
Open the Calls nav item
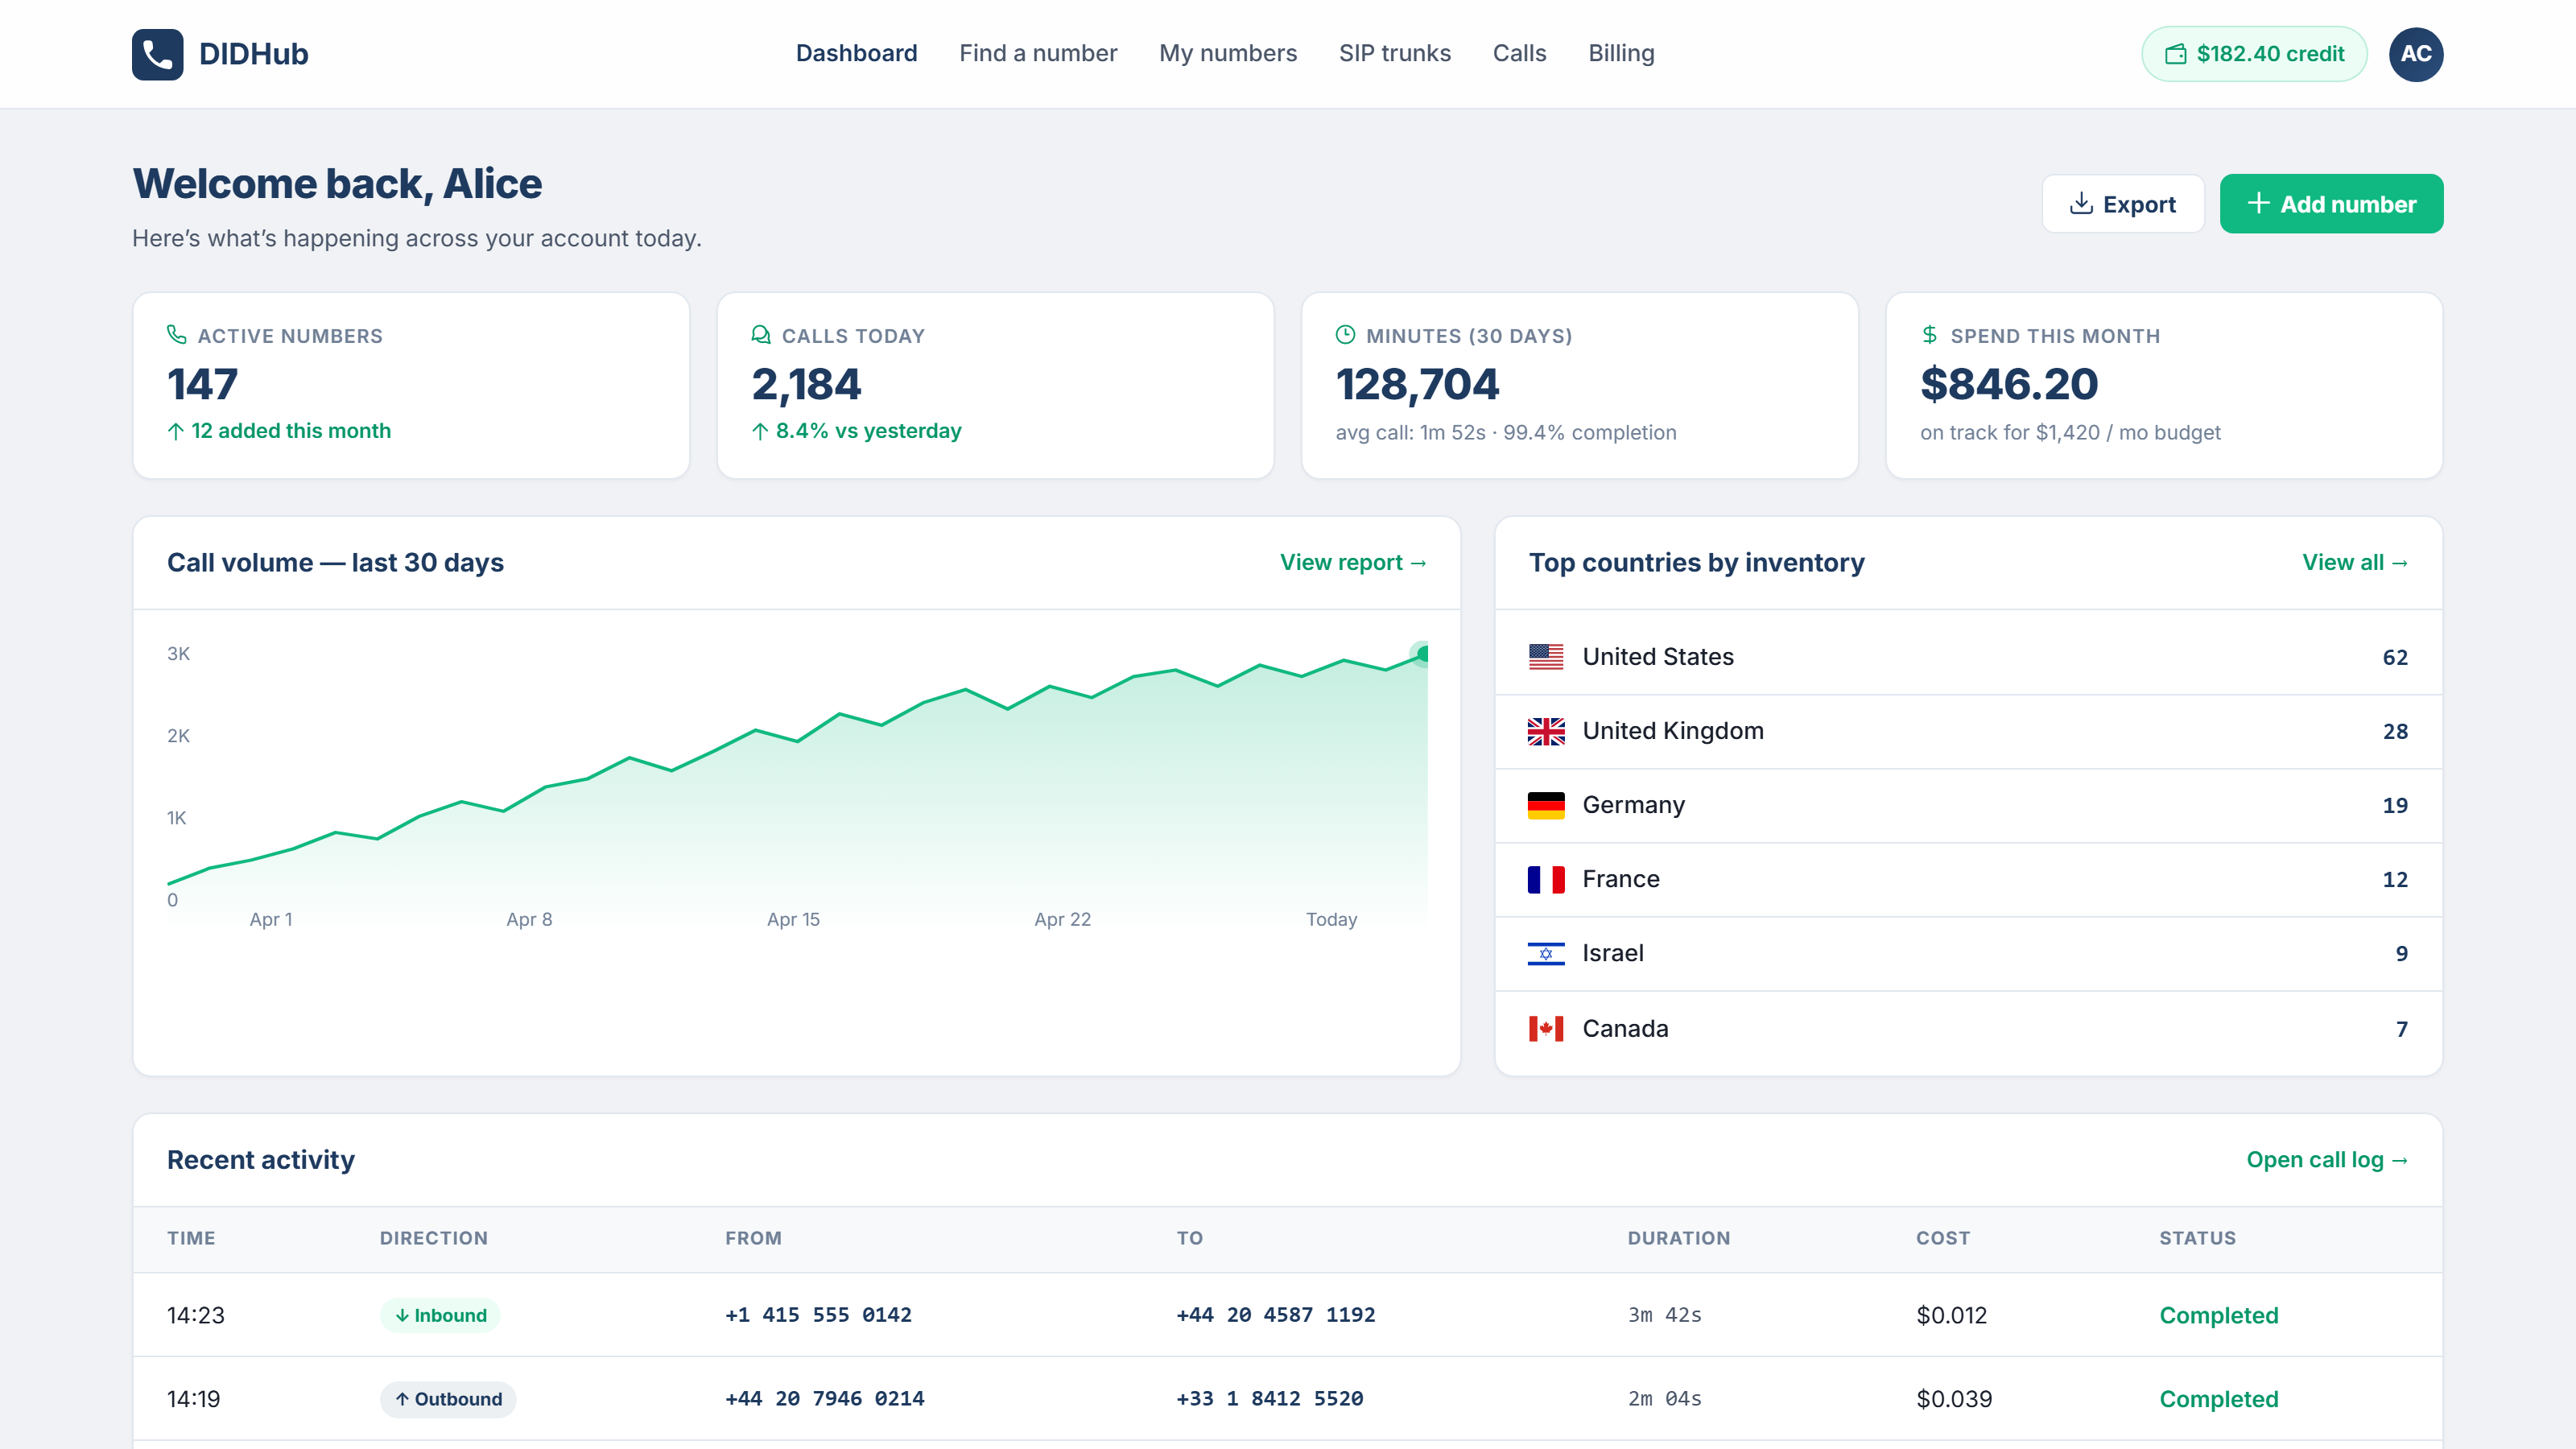click(1519, 53)
